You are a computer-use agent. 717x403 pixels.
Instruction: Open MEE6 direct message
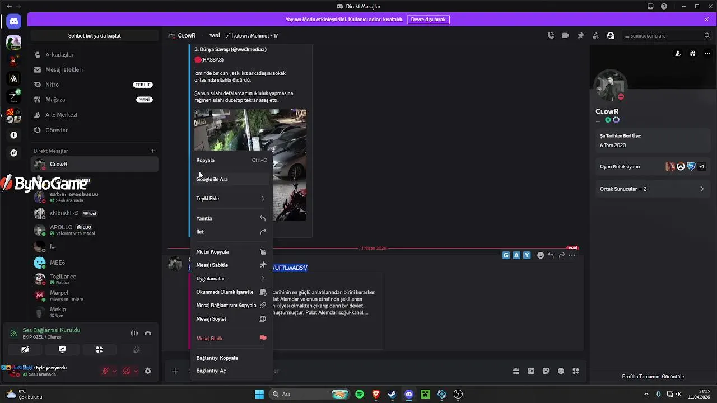(95, 263)
